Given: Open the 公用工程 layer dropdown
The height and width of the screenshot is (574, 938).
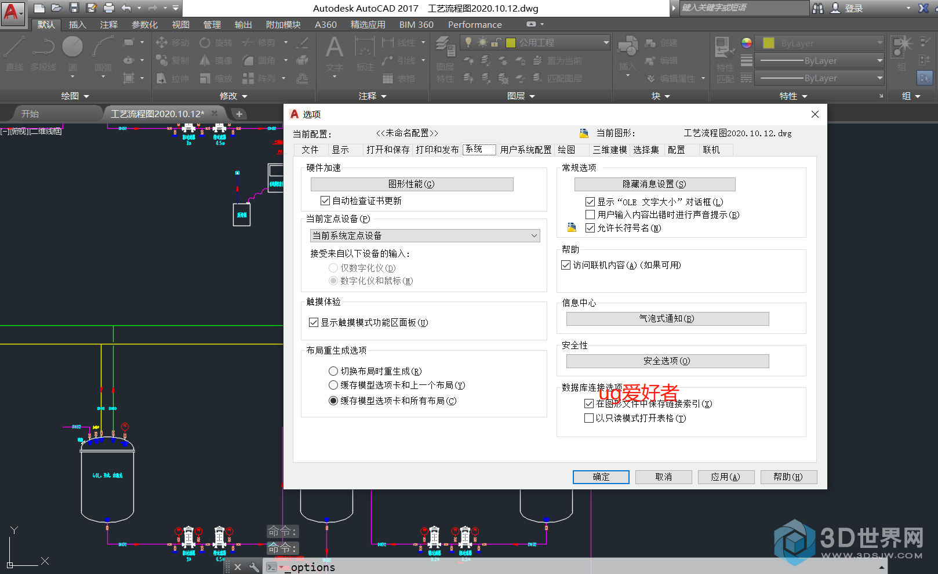Looking at the screenshot, I should pyautogui.click(x=535, y=42).
